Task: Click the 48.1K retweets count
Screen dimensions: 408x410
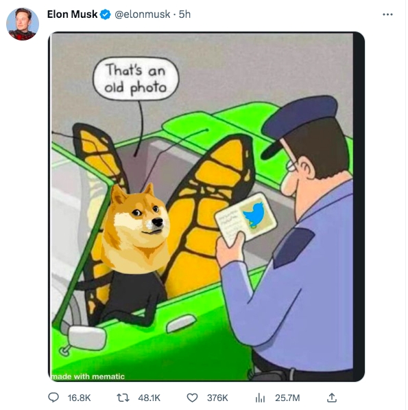Action: [149, 398]
